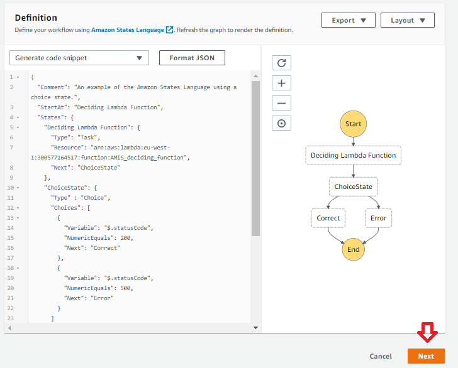The width and height of the screenshot is (458, 368).
Task: Click the Deciding Lambda Function node
Action: pos(353,155)
